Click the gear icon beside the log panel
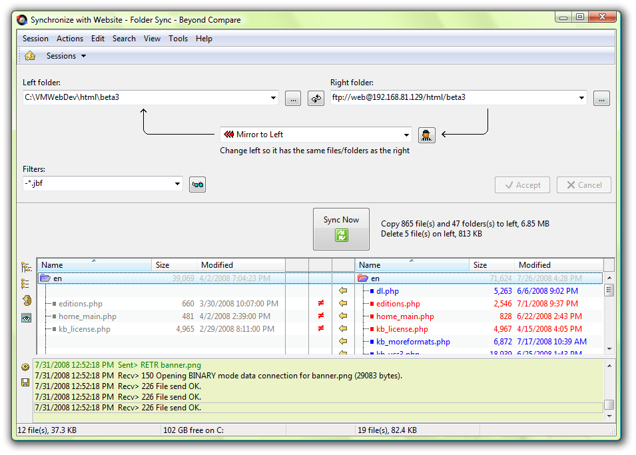 25,367
